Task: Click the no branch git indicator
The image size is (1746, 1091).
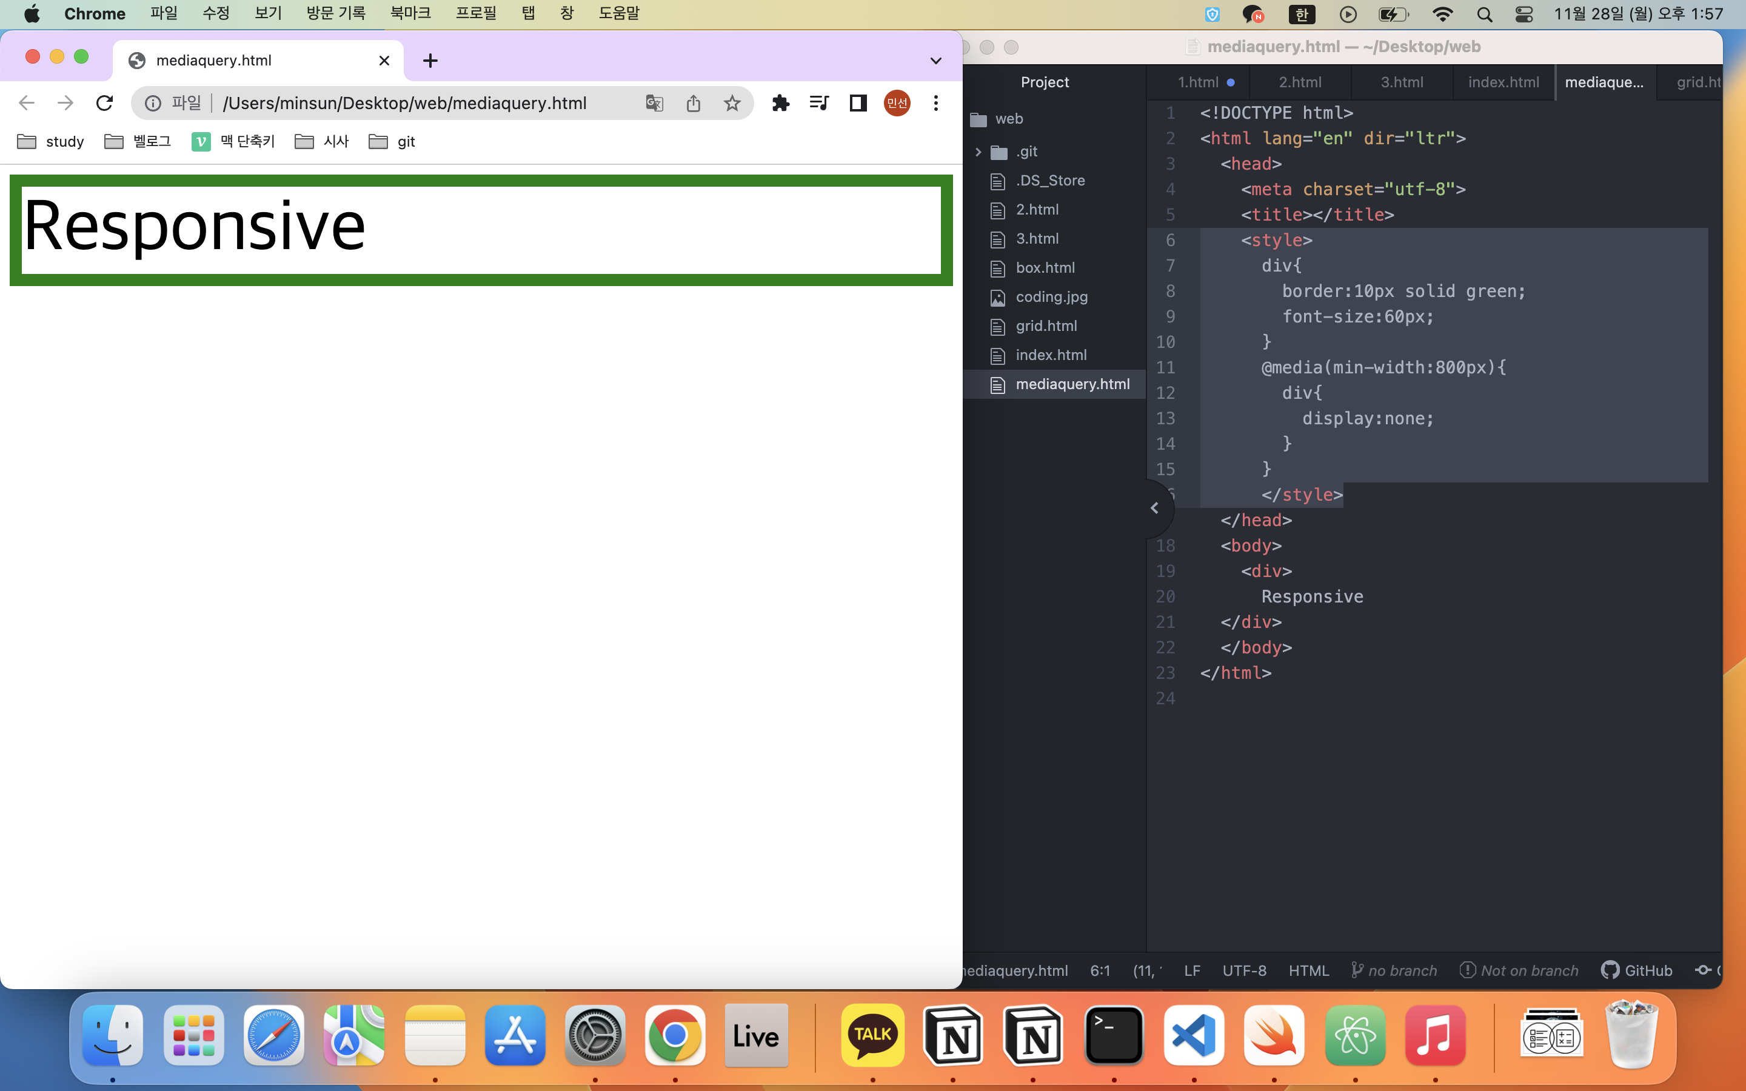Action: [1394, 970]
